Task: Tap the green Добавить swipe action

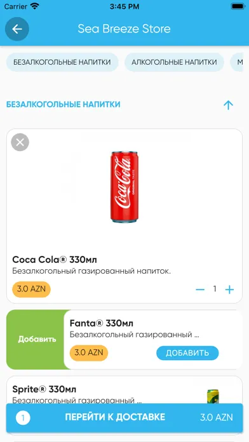Action: click(x=37, y=339)
